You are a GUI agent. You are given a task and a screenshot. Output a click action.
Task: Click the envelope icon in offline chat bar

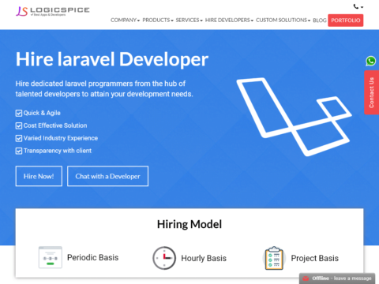coord(306,278)
